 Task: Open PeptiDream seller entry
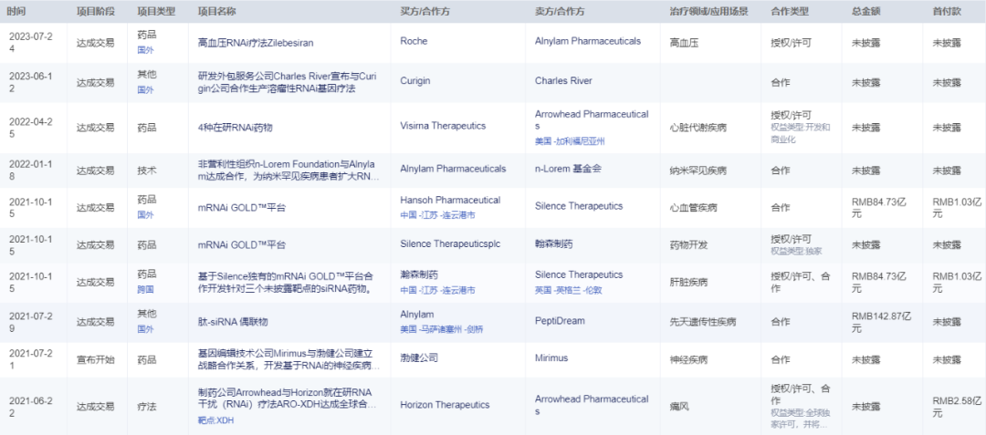[560, 321]
